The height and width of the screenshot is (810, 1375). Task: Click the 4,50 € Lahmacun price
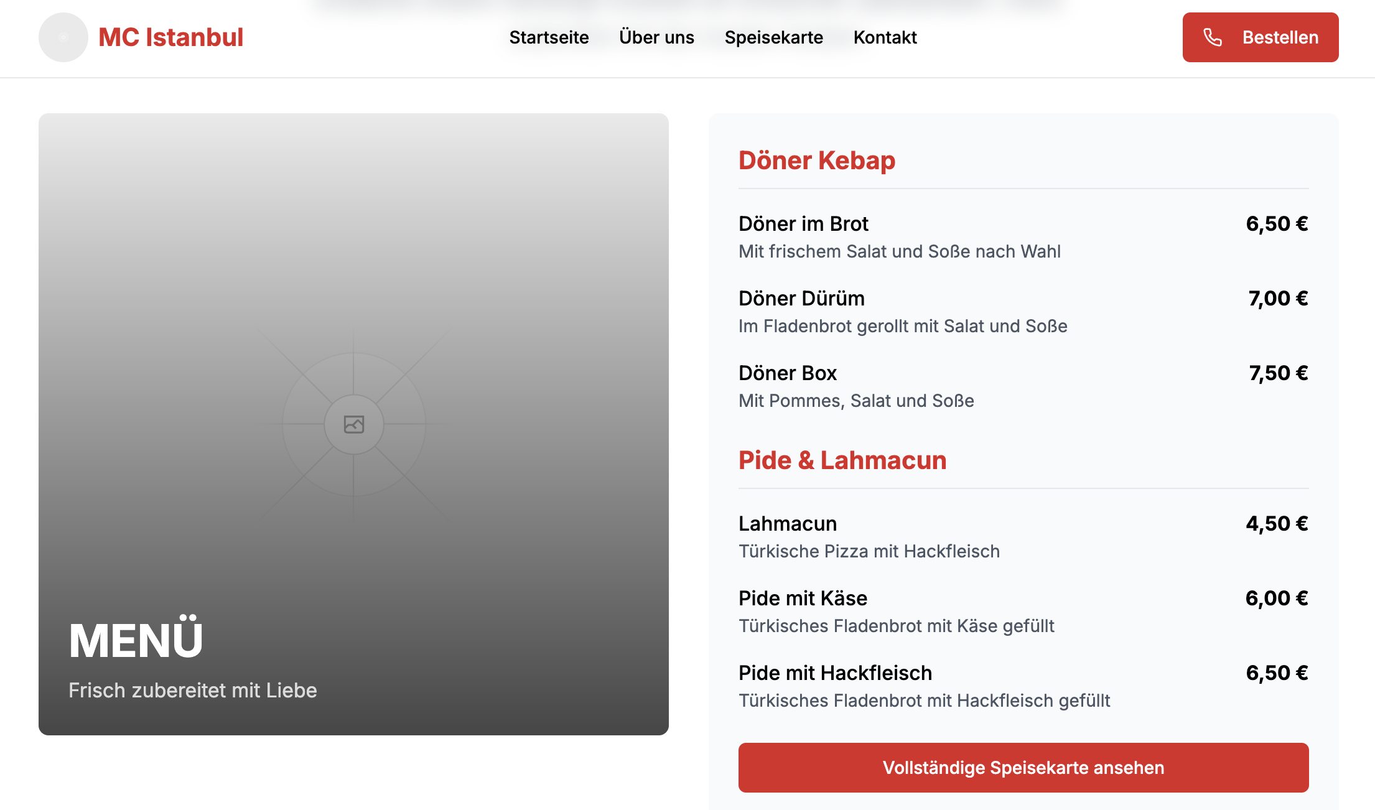point(1277,524)
